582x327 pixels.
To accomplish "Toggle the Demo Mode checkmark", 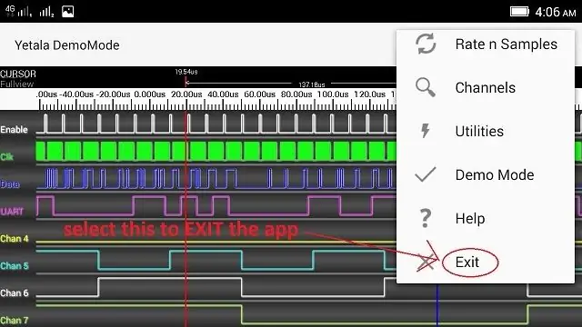I will click(x=426, y=174).
